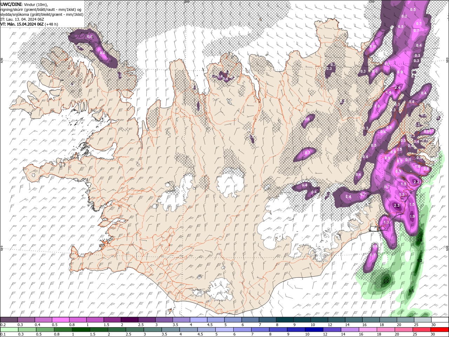
Task: Click the 2.3 precipitation value on the map
Action: 397,206
